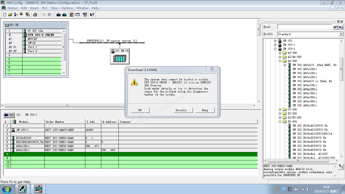Viewport: 345px width, 194px height.
Task: Click the Details... button
Action: click(183, 110)
